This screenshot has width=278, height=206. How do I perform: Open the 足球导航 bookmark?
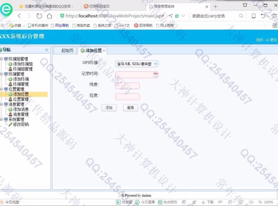pos(143,25)
